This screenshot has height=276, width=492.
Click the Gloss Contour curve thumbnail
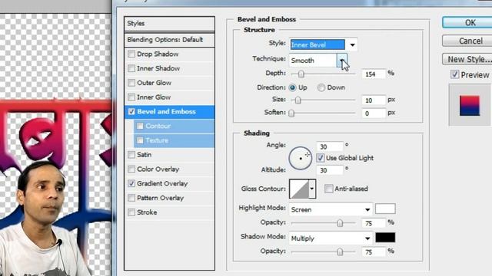coord(299,189)
